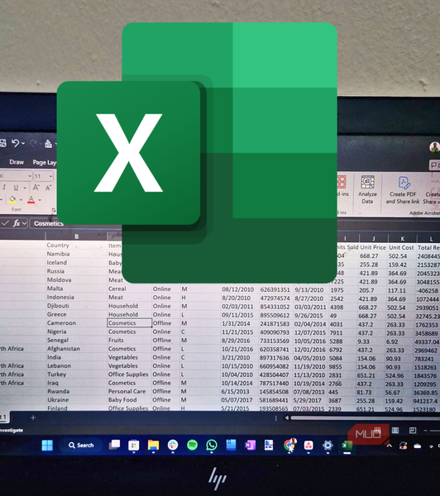Open WhatsApp from the taskbar
Viewport: 440px width, 496px height.
[212, 445]
